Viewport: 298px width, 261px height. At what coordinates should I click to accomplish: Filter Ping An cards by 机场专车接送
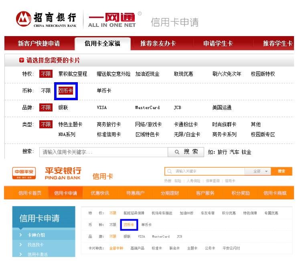(x=162, y=213)
